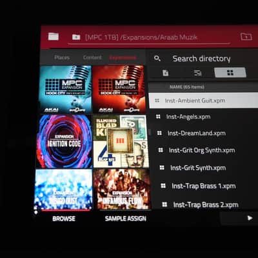Image resolution: width=258 pixels, height=258 pixels.
Task: Open the Expansions tab
Action: pyautogui.click(x=123, y=57)
